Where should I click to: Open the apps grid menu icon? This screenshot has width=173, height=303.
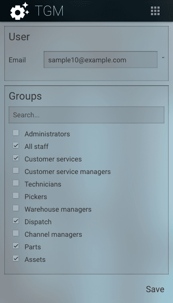tap(155, 11)
